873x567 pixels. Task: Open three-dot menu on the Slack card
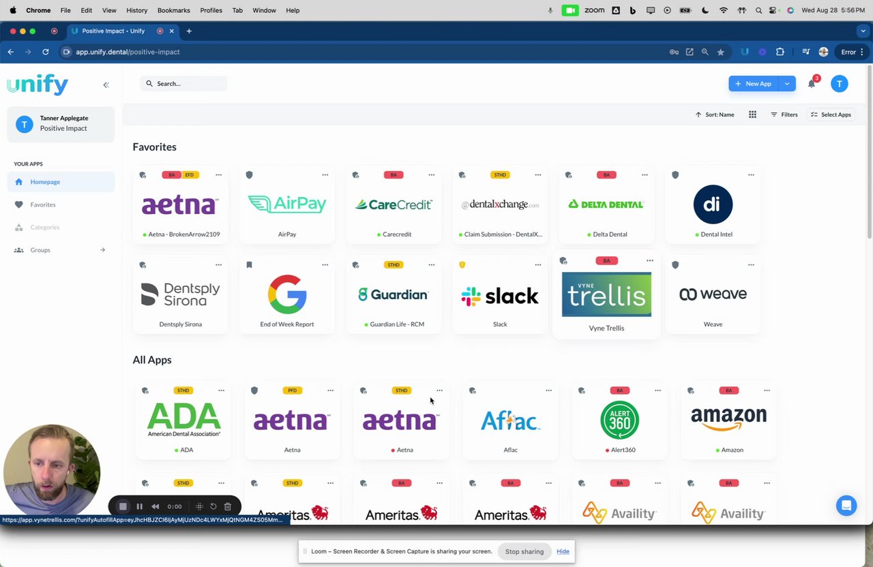(x=537, y=265)
